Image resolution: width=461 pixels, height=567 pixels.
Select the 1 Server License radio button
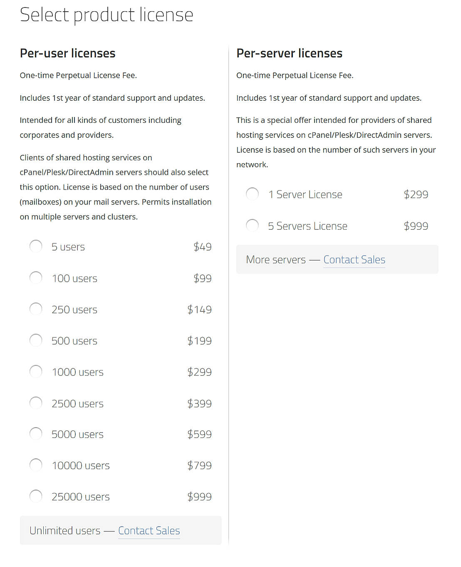252,194
